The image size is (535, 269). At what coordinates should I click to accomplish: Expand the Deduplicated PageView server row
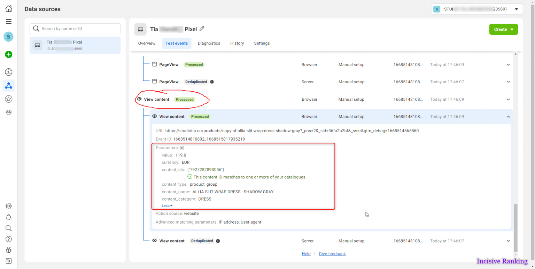click(508, 82)
